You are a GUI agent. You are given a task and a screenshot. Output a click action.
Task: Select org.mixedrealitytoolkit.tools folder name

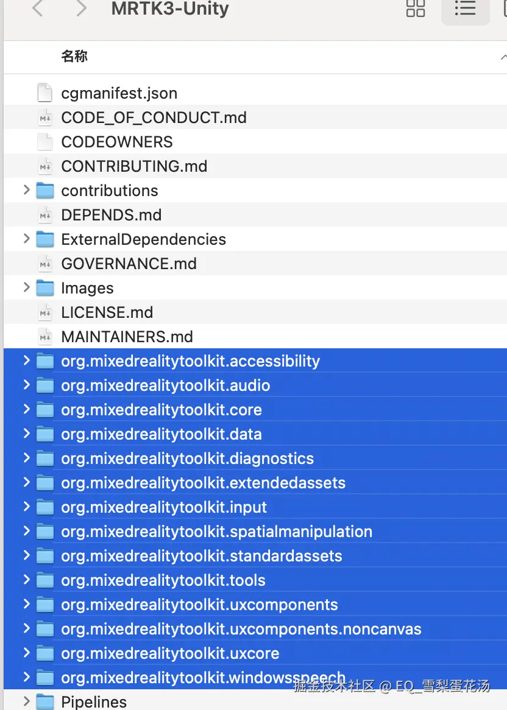(163, 580)
